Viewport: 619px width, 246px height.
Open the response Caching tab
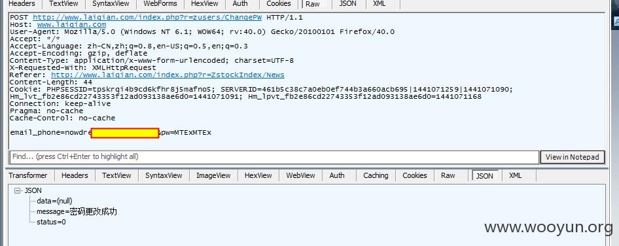coord(376,175)
